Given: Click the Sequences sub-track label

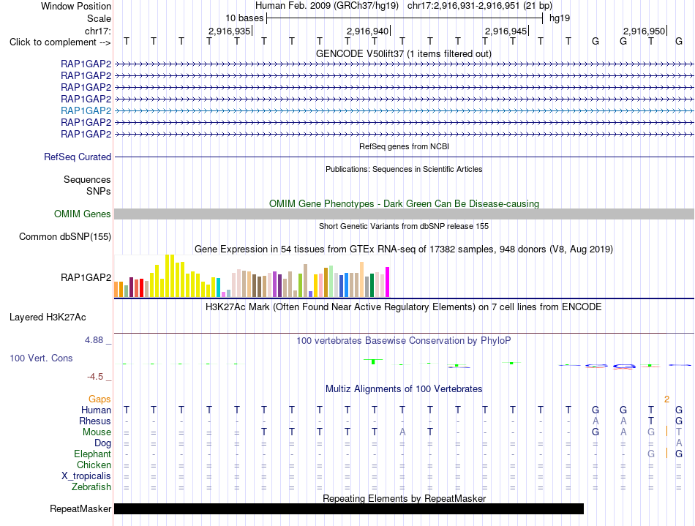Looking at the screenshot, I should 87,179.
